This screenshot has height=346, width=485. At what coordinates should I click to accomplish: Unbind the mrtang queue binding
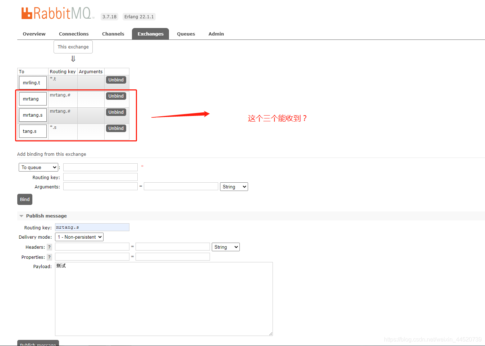click(116, 96)
